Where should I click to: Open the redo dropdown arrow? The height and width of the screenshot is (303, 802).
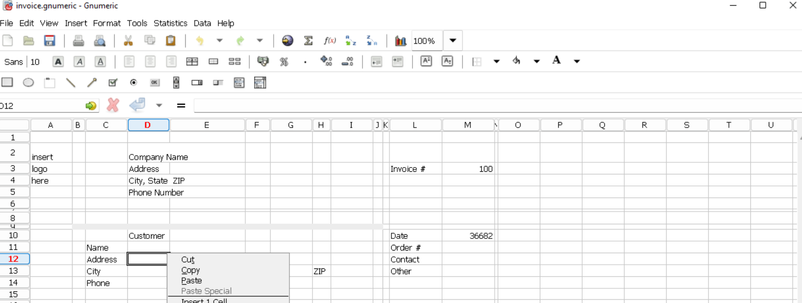coord(259,40)
